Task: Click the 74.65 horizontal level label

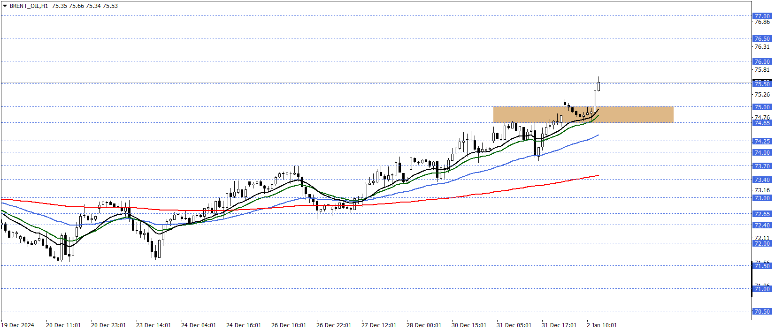Action: click(762, 123)
